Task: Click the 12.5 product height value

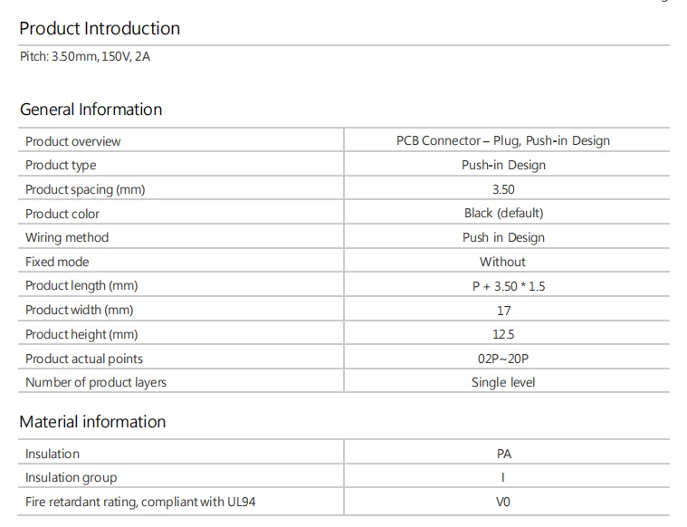Action: click(x=503, y=334)
